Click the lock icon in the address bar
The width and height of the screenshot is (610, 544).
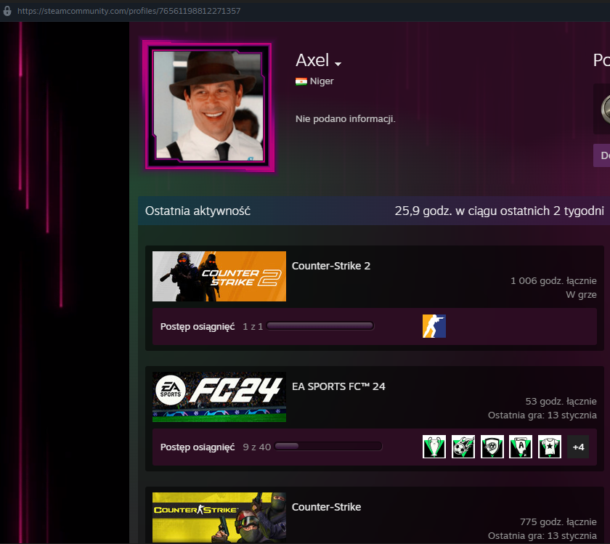tap(7, 11)
